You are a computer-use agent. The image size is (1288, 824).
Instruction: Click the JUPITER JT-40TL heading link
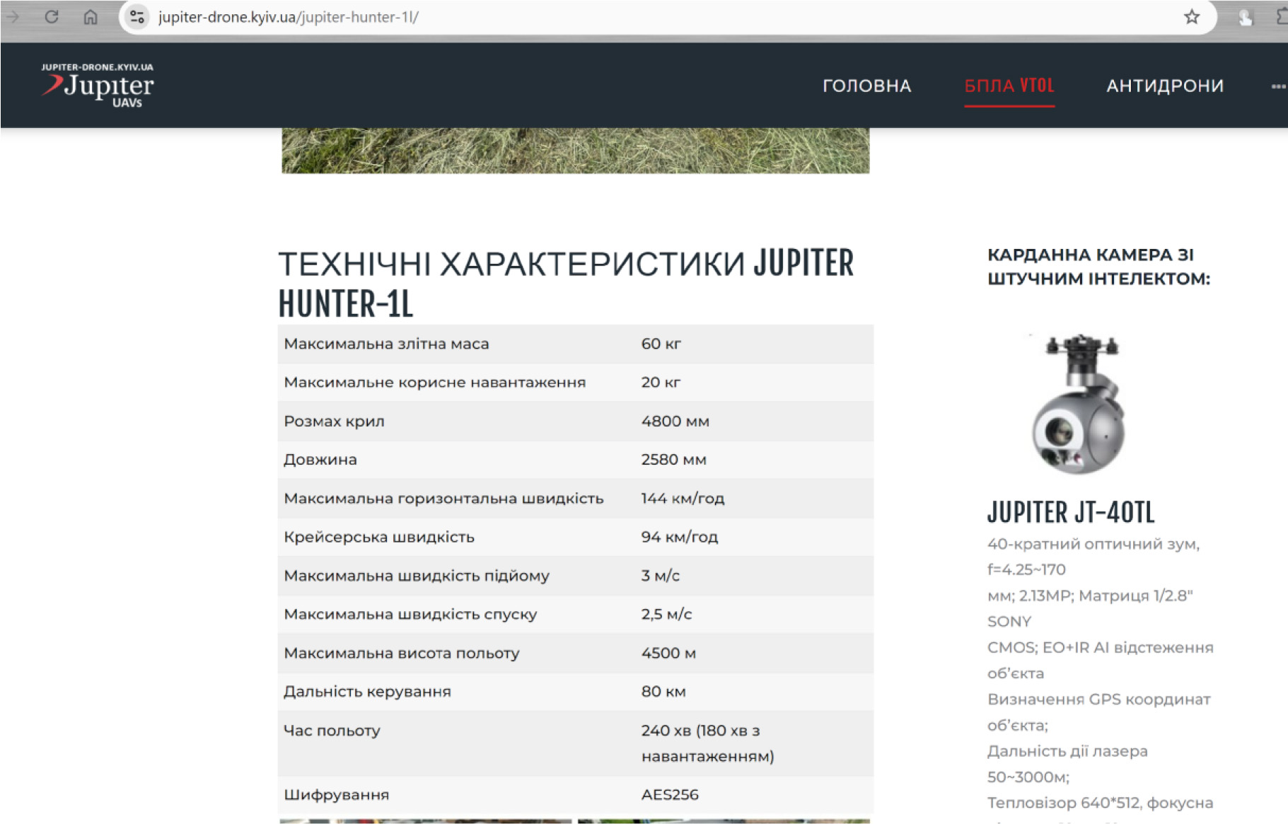pyautogui.click(x=1070, y=513)
